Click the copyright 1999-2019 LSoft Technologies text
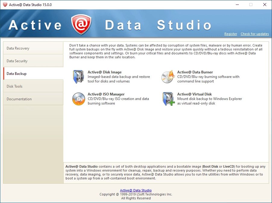This screenshot has width=272, height=203. (x=136, y=194)
